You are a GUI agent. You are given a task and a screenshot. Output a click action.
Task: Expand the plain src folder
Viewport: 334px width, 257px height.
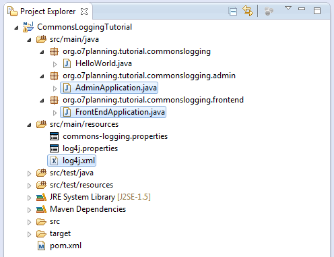(29, 222)
